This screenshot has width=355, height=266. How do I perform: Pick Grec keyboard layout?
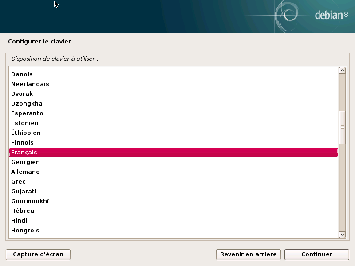coord(18,182)
